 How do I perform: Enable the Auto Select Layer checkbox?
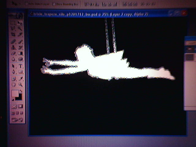tap(26, 4)
